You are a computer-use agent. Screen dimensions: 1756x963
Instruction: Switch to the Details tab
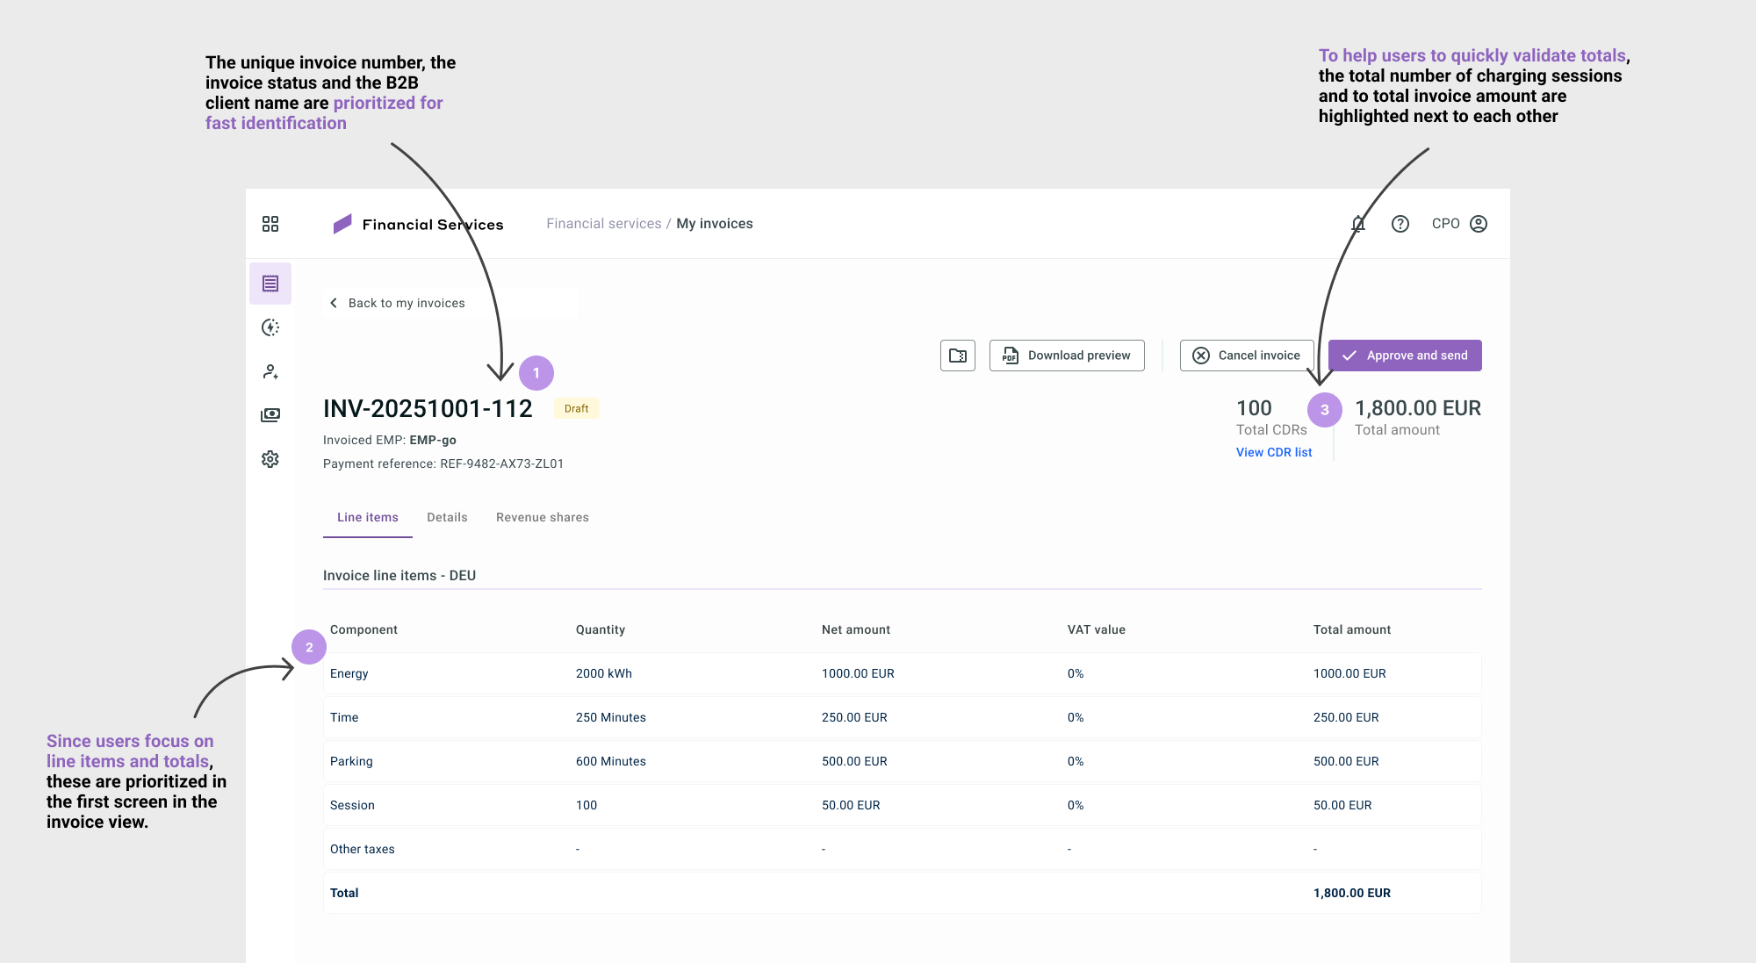(447, 517)
